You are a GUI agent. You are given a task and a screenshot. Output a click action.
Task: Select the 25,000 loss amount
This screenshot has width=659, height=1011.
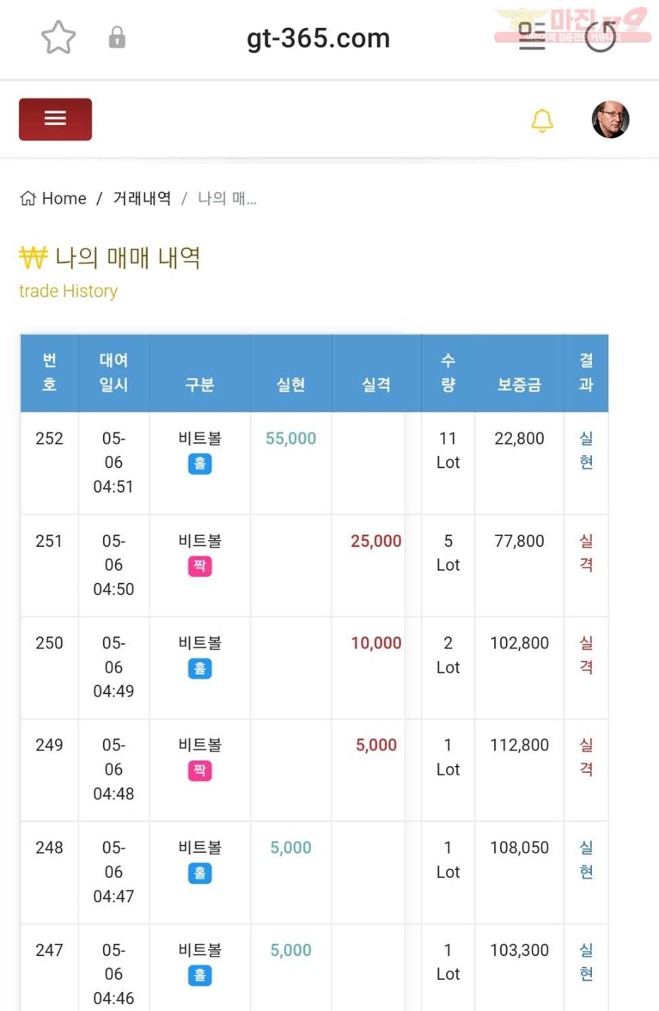pyautogui.click(x=376, y=541)
